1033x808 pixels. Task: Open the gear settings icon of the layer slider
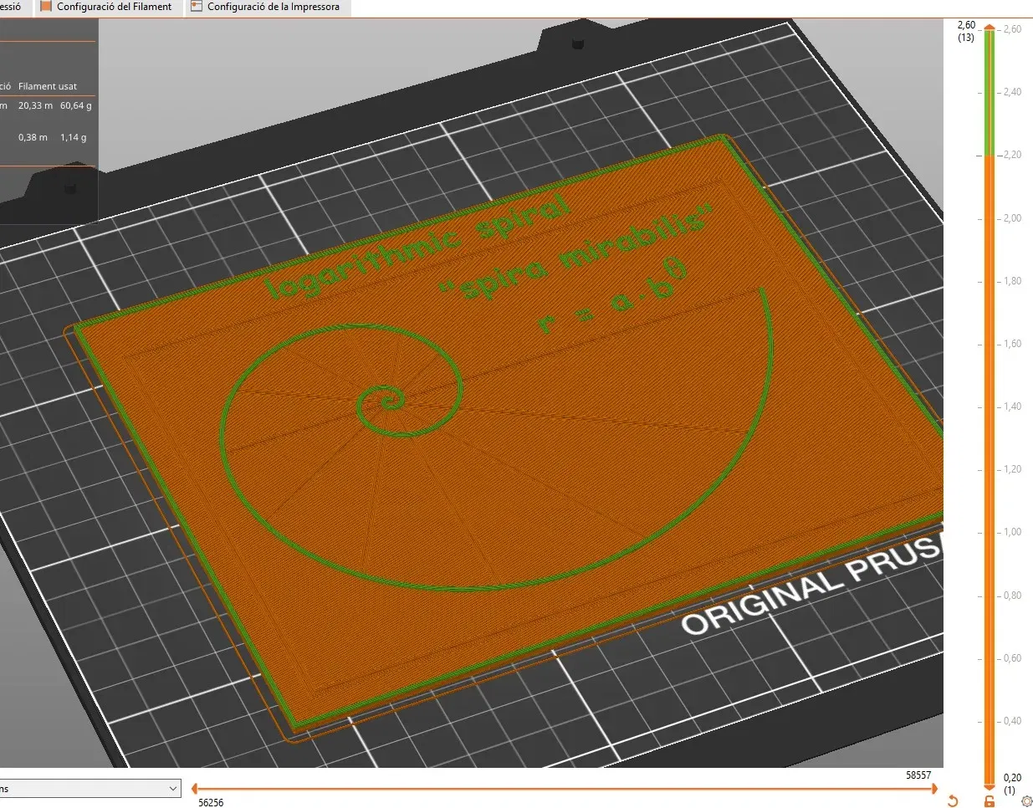[1027, 801]
